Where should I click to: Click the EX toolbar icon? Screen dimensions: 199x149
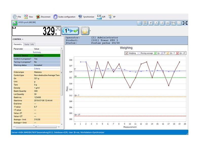click(x=168, y=23)
